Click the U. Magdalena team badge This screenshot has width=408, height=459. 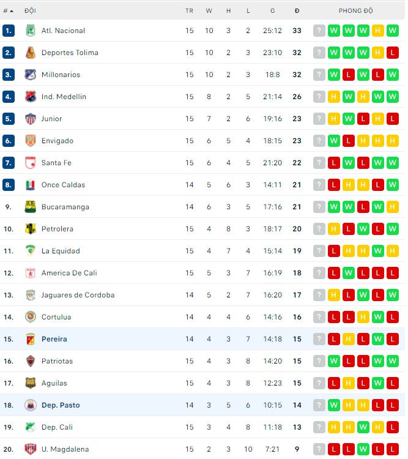tap(30, 449)
